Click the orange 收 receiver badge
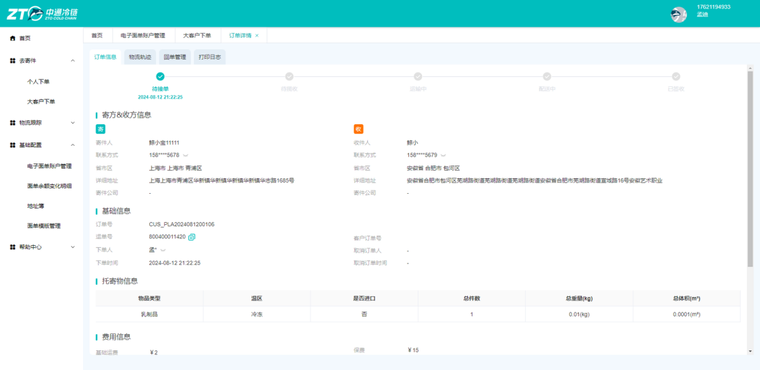This screenshot has width=760, height=370. pos(358,129)
